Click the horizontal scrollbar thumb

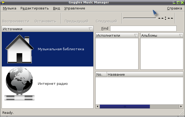coord(125,107)
